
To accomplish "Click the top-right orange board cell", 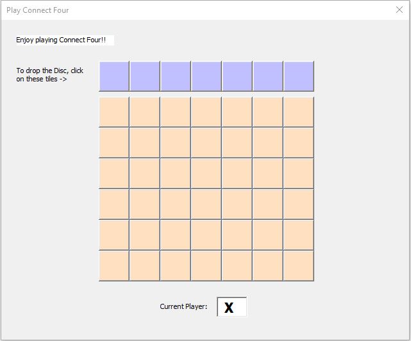I will click(299, 112).
